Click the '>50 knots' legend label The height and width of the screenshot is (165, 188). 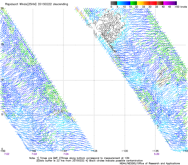pos(181,7)
